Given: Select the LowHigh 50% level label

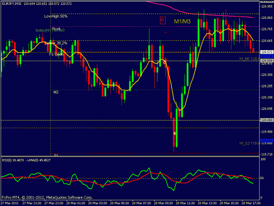Looking at the screenshot, I should click(x=56, y=16).
